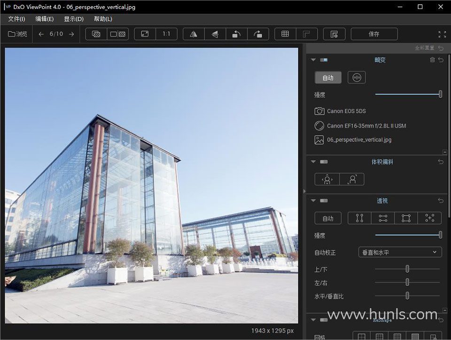Screen dimensions: 451x340
Task: Save the image with 保存
Action: click(374, 34)
